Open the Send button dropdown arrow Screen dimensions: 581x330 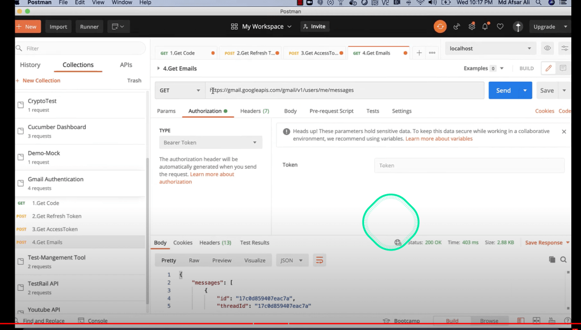point(525,90)
